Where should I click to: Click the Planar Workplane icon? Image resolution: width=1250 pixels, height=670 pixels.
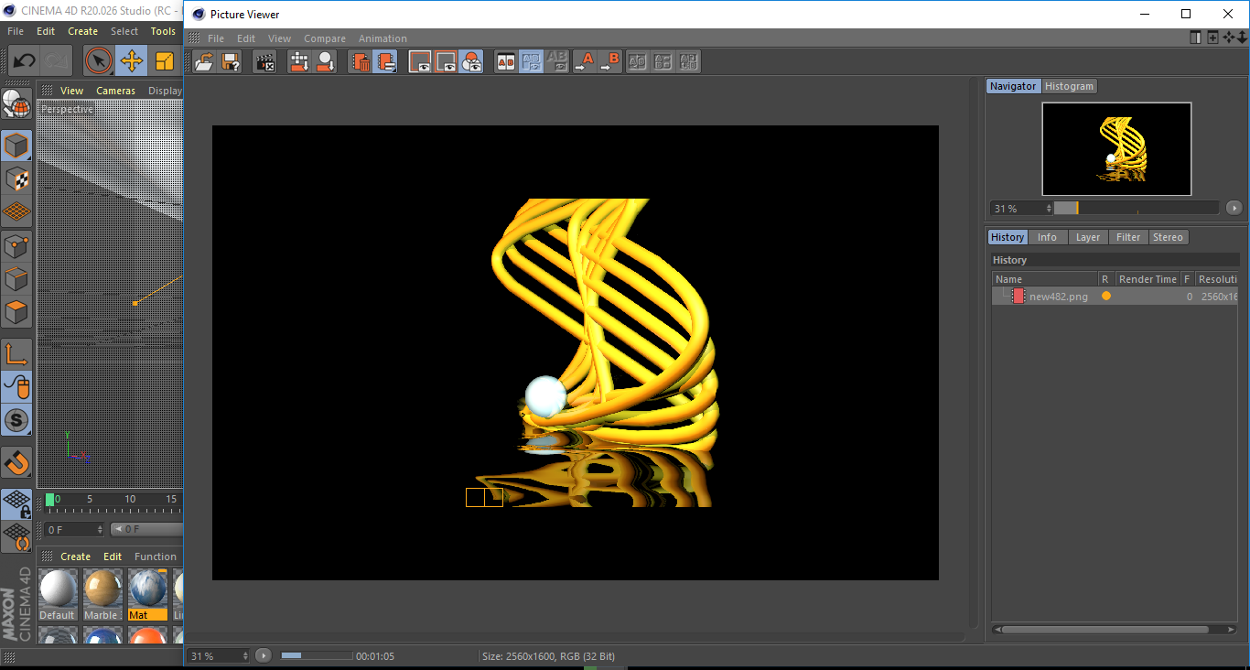16,537
